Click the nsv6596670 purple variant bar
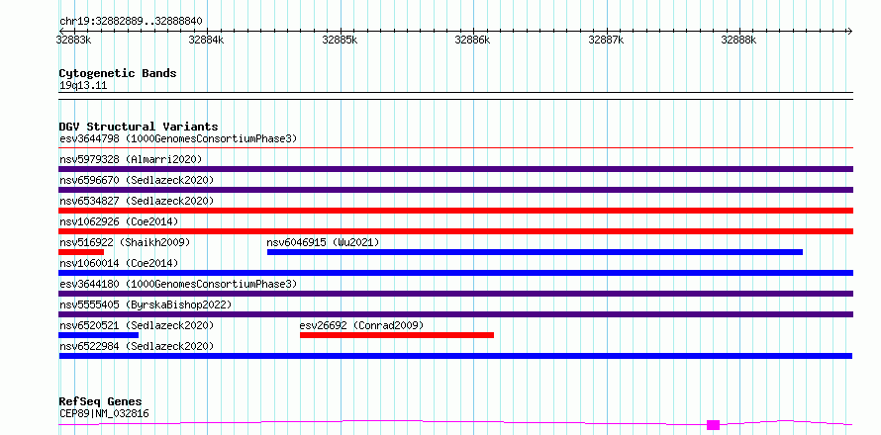This screenshot has height=435, width=881. coord(455,190)
